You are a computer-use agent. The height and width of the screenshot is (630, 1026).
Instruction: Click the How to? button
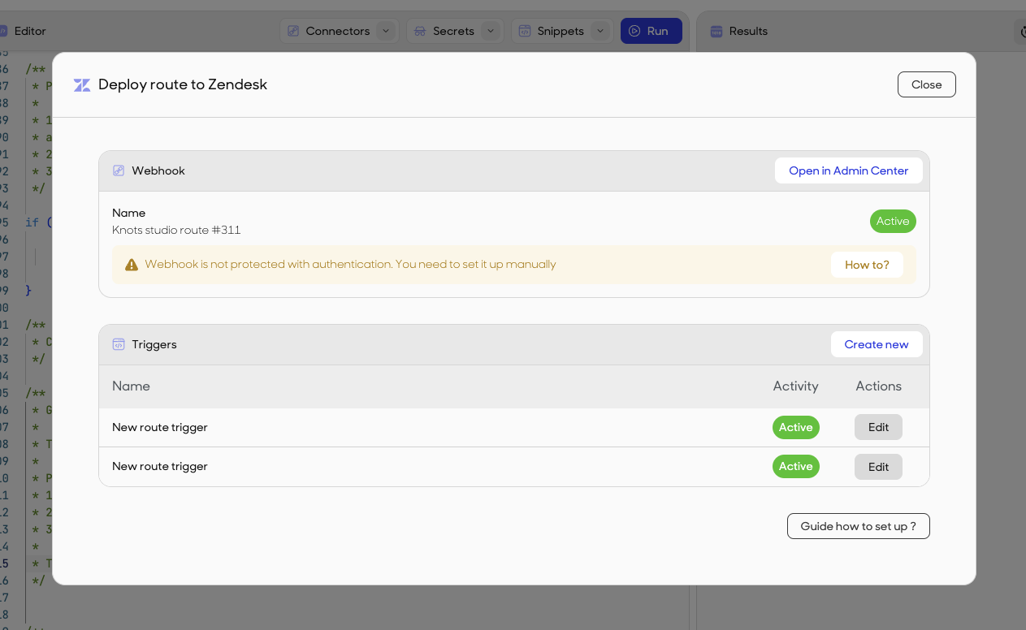click(x=867, y=265)
